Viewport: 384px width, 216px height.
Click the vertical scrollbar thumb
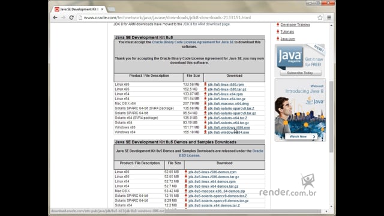331,116
